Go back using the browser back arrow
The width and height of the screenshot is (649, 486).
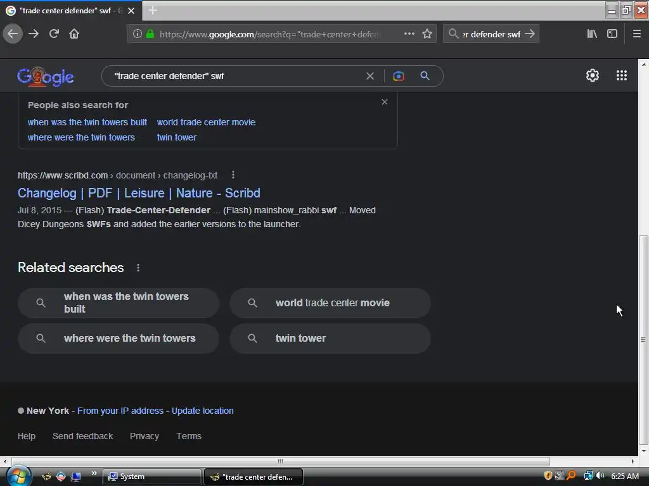coord(13,34)
